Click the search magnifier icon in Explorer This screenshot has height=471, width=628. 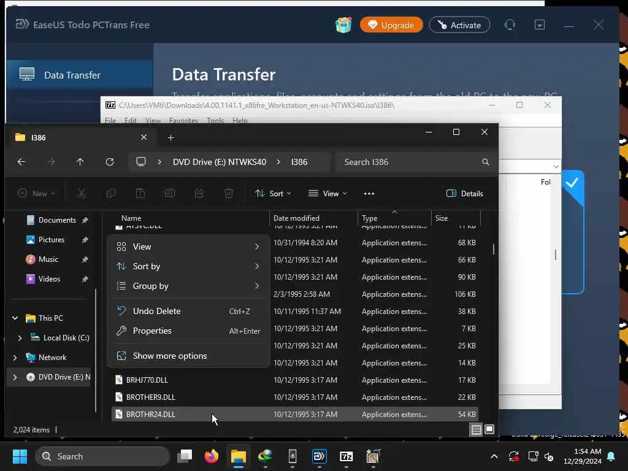point(486,162)
